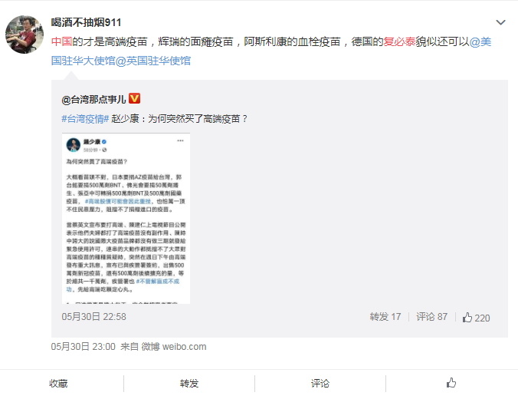518x399 pixels.
Task: Like this post with the thumbs-up icon
Action: (x=451, y=383)
